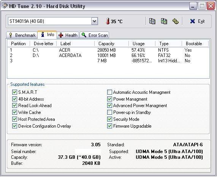Click the light bulb icon on Benchmark tab
The height and width of the screenshot is (177, 217).
coord(11,35)
